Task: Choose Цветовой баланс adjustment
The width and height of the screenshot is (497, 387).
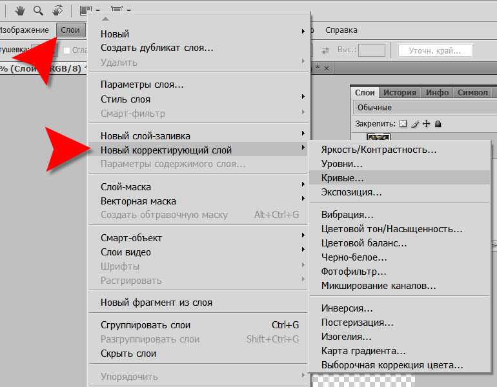Action: (x=400, y=243)
